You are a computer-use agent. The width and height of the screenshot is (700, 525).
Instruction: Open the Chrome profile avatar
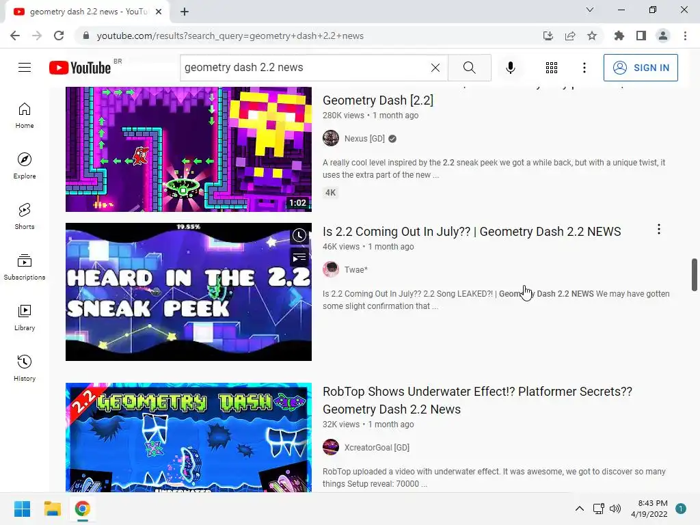(663, 36)
